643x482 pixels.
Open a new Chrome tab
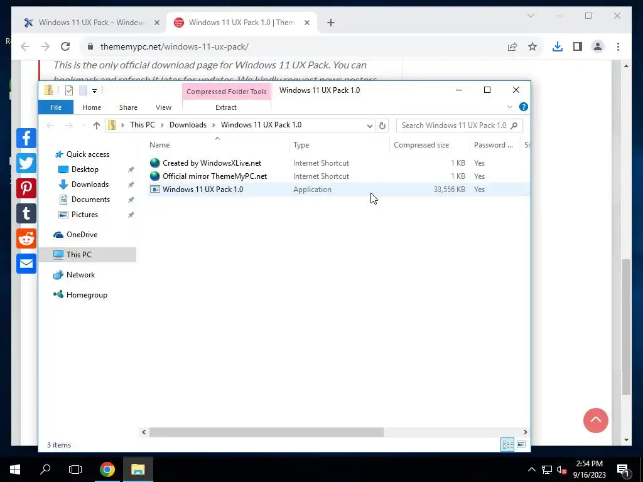[330, 23]
